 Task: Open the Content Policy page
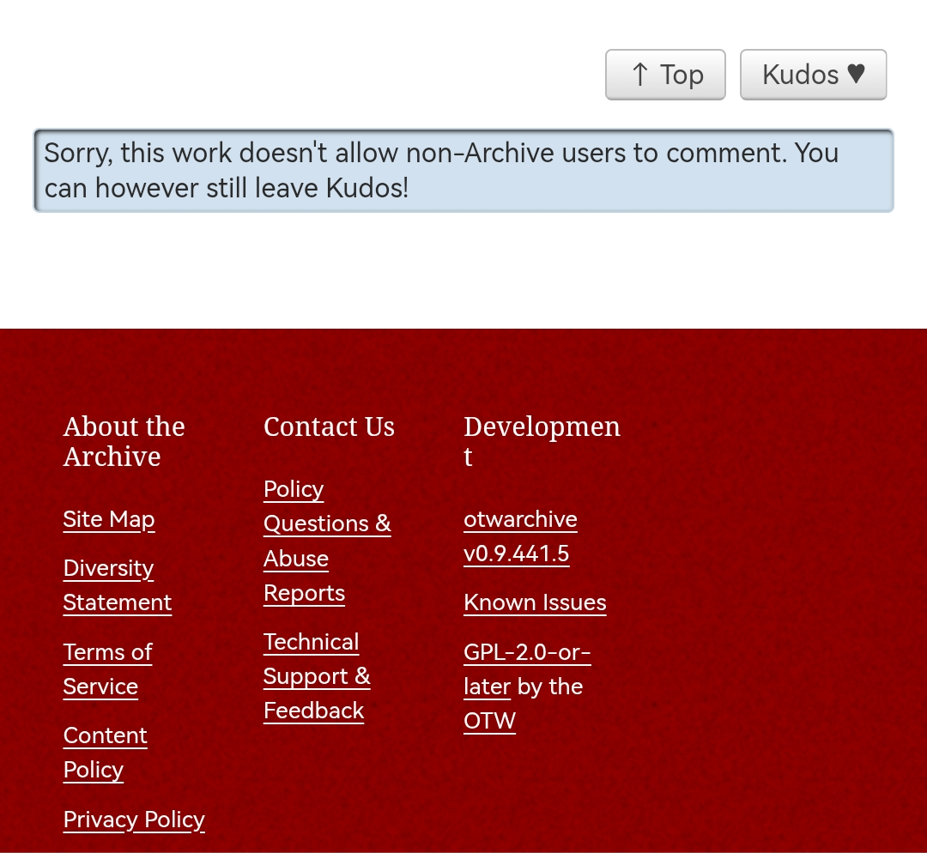(105, 753)
